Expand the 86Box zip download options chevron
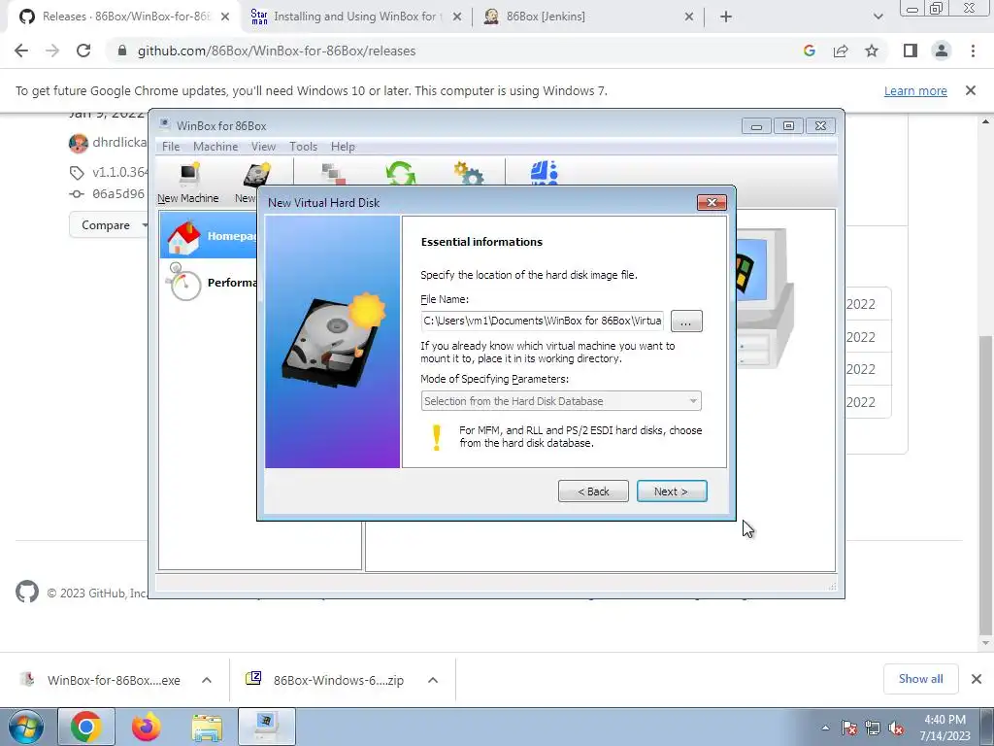This screenshot has height=746, width=994. click(433, 680)
